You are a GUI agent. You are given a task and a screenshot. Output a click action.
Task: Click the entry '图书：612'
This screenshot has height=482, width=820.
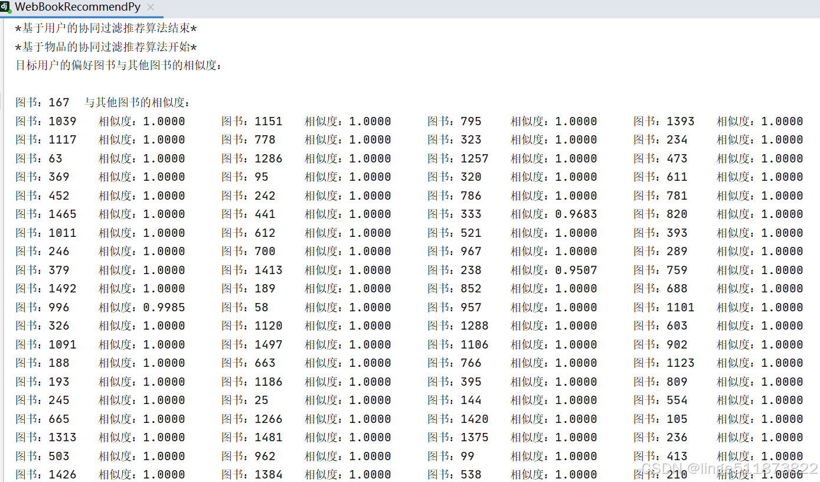coord(249,233)
